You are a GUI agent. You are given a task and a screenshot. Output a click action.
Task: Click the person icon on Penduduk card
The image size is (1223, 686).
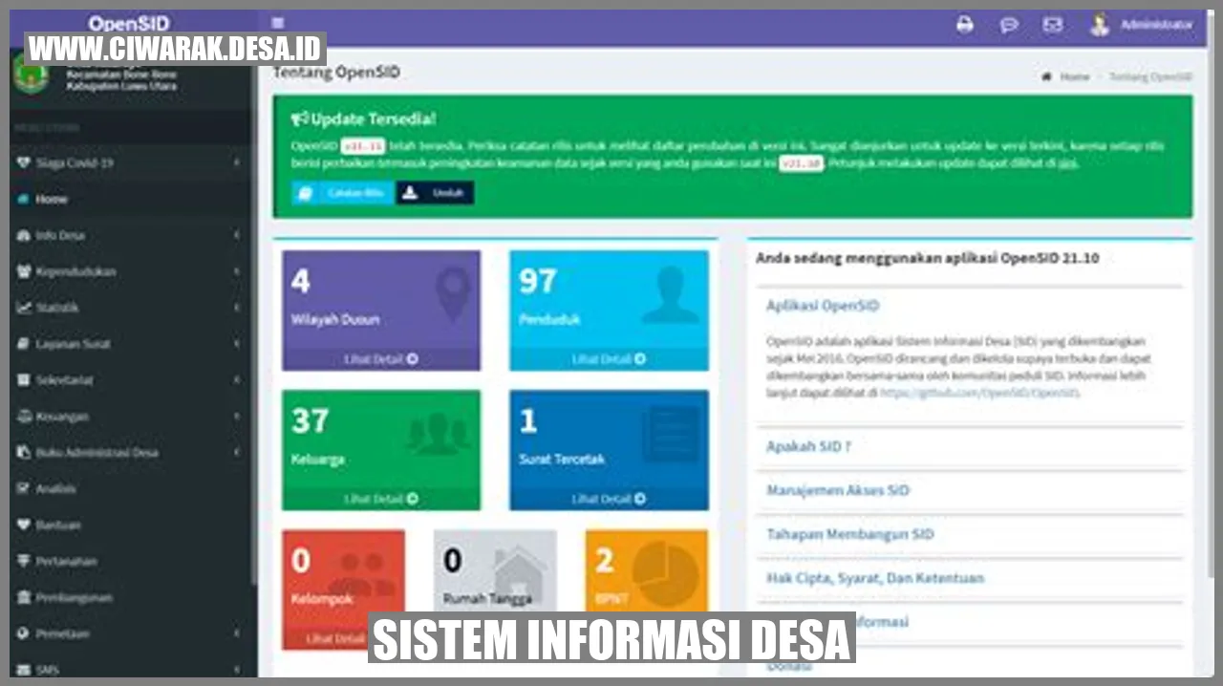[x=671, y=295]
